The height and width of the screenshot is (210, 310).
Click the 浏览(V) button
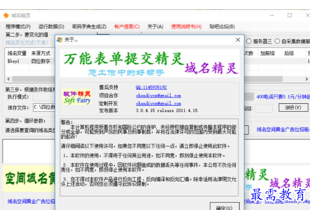(x=293, y=108)
